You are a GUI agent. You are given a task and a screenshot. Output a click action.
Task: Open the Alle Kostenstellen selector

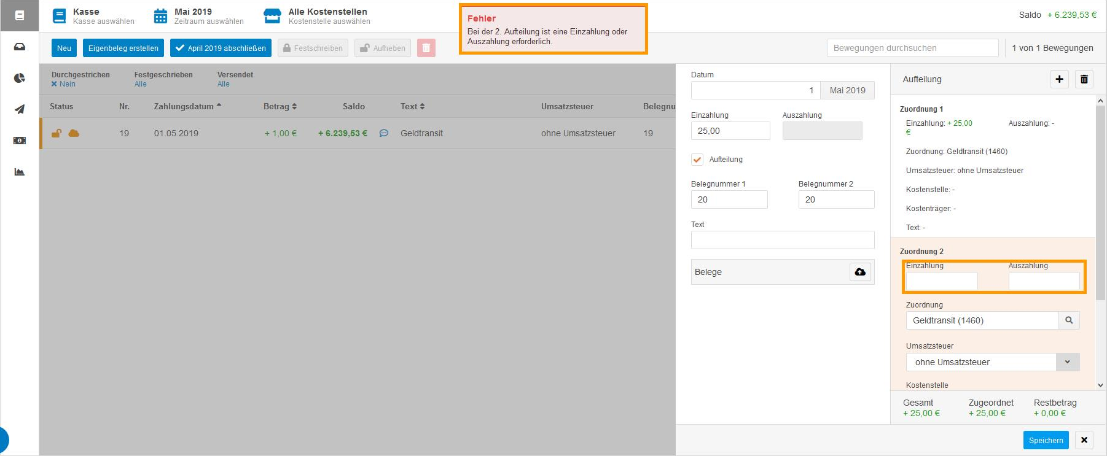pyautogui.click(x=316, y=16)
